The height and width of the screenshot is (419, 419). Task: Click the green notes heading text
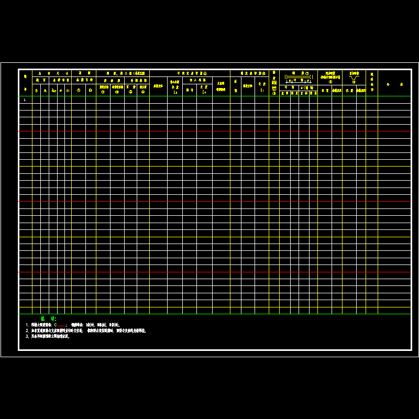coord(48,318)
